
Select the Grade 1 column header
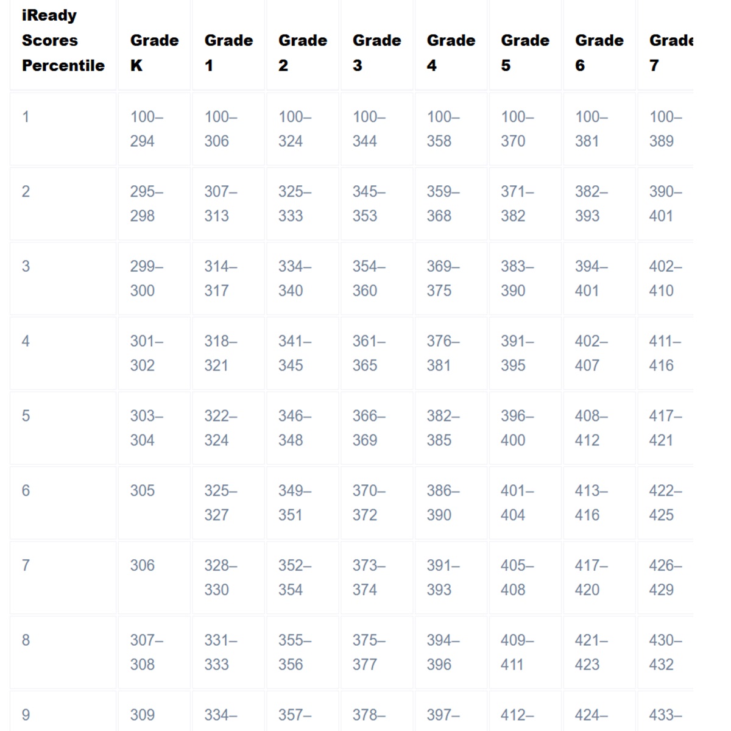pos(228,53)
